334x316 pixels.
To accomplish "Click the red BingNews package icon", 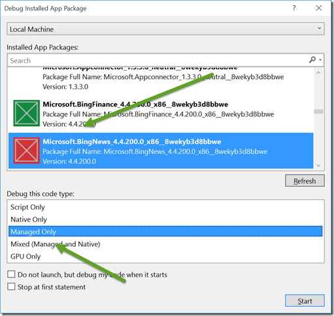I will 27,151.
